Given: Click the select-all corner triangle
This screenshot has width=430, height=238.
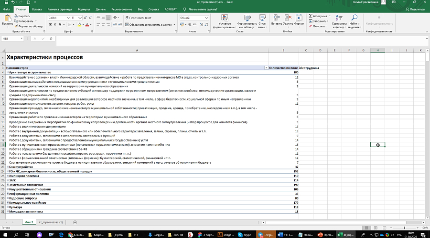Looking at the screenshot, I should pyautogui.click(x=3, y=50).
